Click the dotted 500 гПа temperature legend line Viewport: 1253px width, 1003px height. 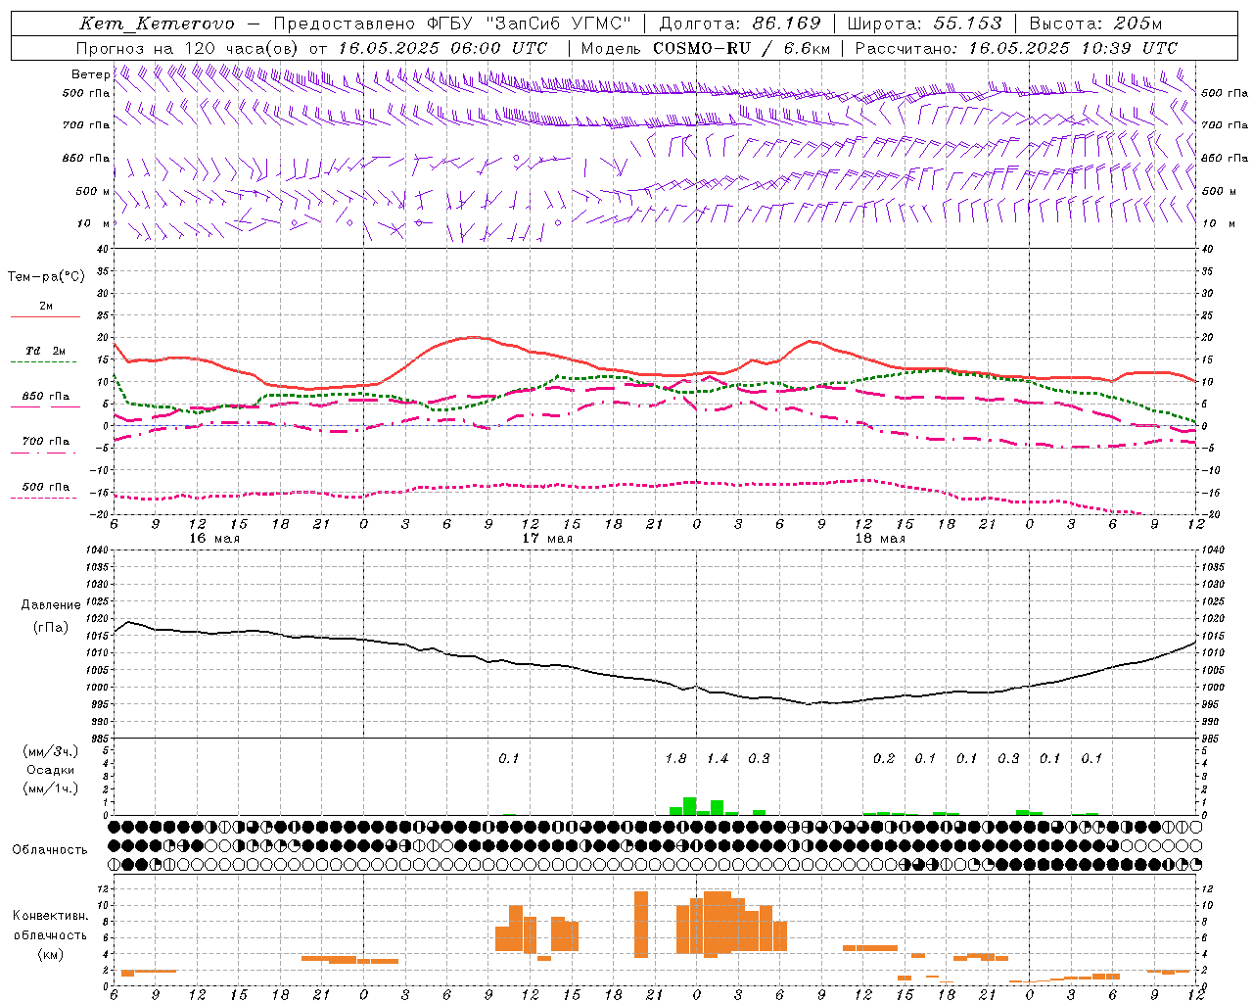45,498
